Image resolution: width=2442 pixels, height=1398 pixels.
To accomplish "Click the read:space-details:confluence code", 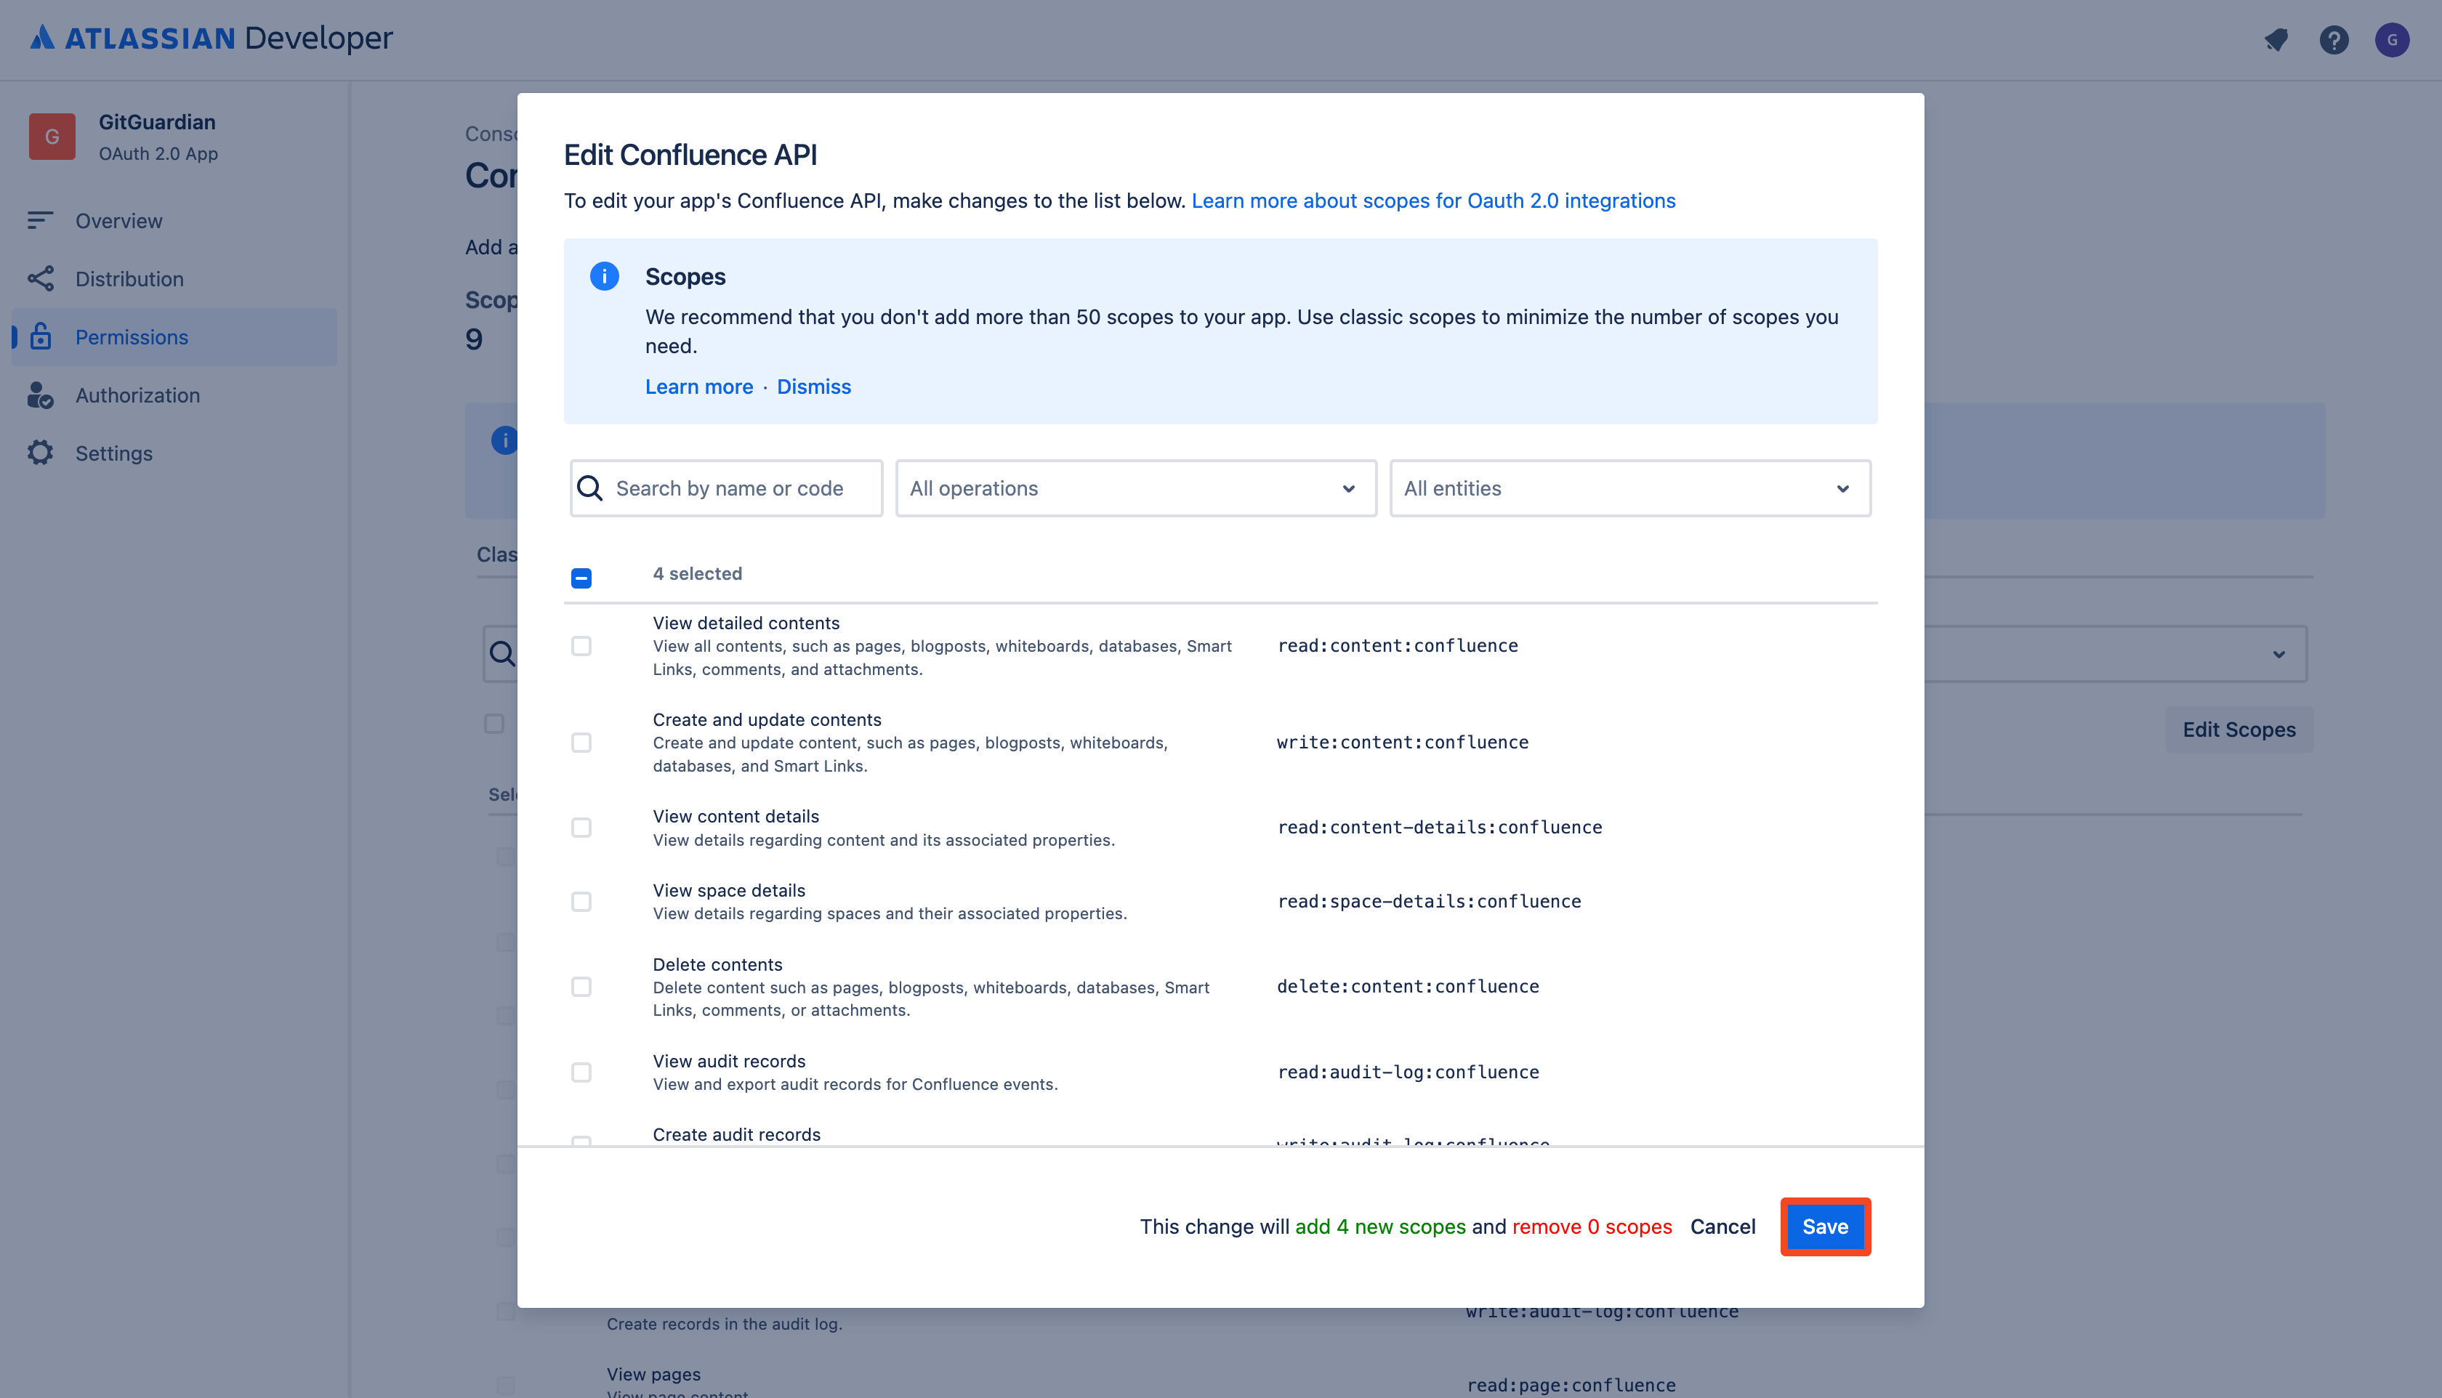I will pyautogui.click(x=1429, y=901).
